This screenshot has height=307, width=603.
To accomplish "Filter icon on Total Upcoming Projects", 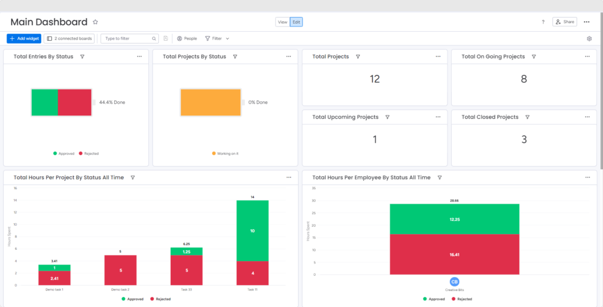I will [387, 117].
